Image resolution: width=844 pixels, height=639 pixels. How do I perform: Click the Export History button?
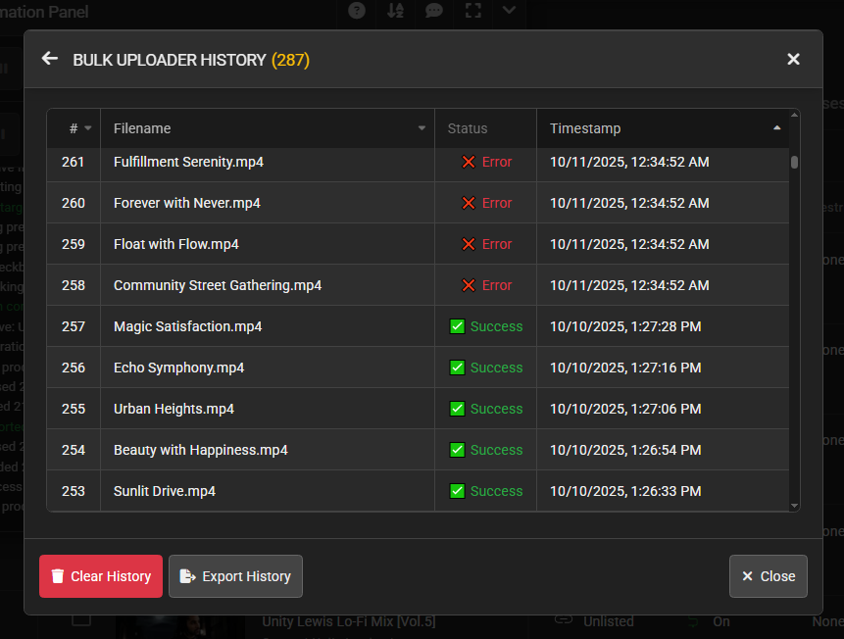[235, 576]
